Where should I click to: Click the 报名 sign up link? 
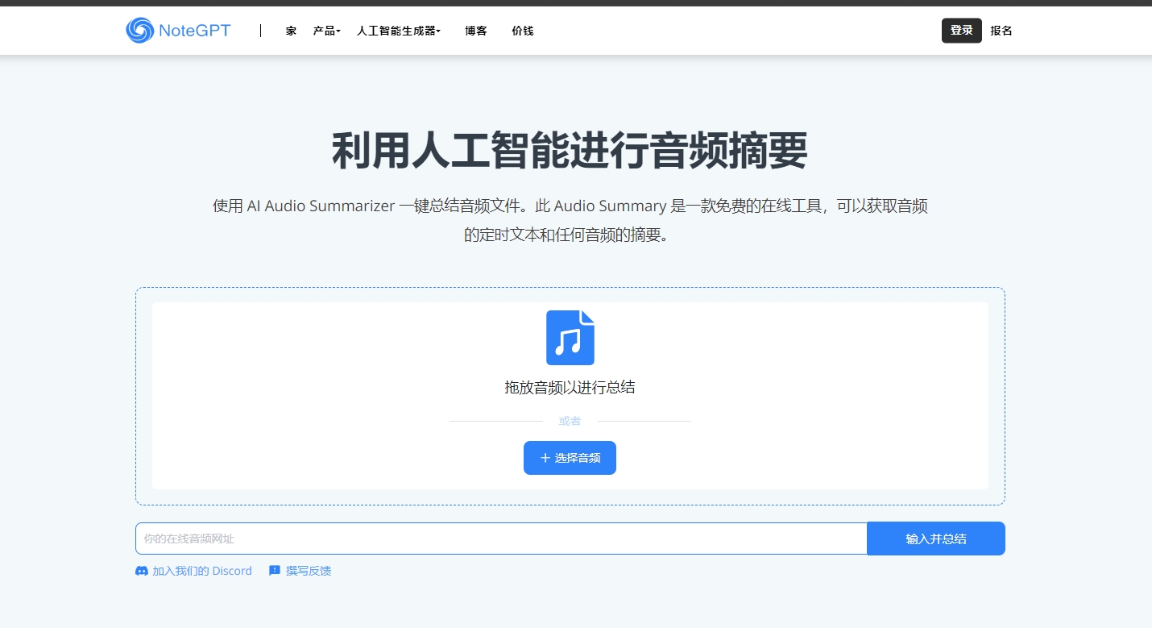click(x=1001, y=31)
